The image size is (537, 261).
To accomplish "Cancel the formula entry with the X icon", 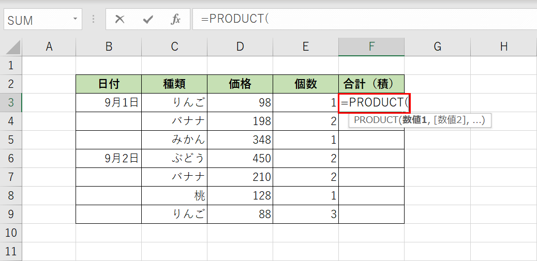I will click(120, 20).
